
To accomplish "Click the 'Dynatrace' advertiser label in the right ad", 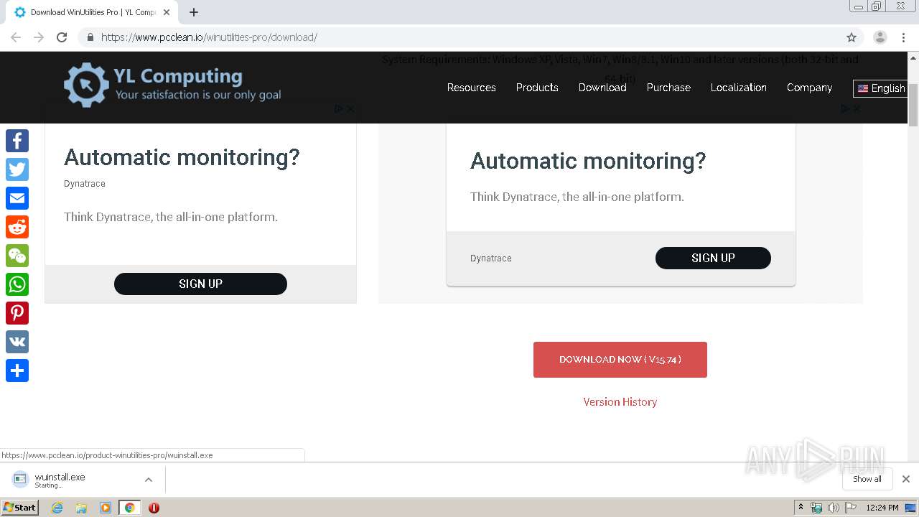I will pyautogui.click(x=491, y=258).
